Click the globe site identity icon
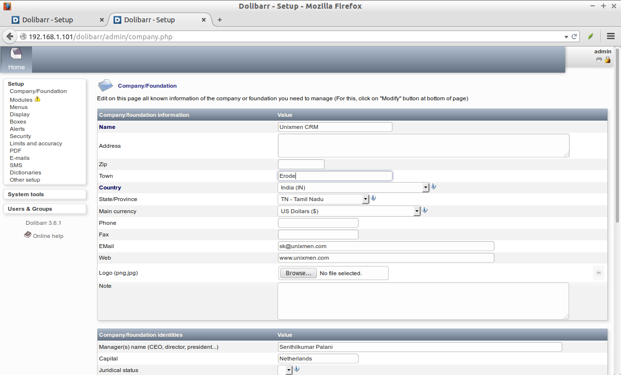 click(x=23, y=37)
